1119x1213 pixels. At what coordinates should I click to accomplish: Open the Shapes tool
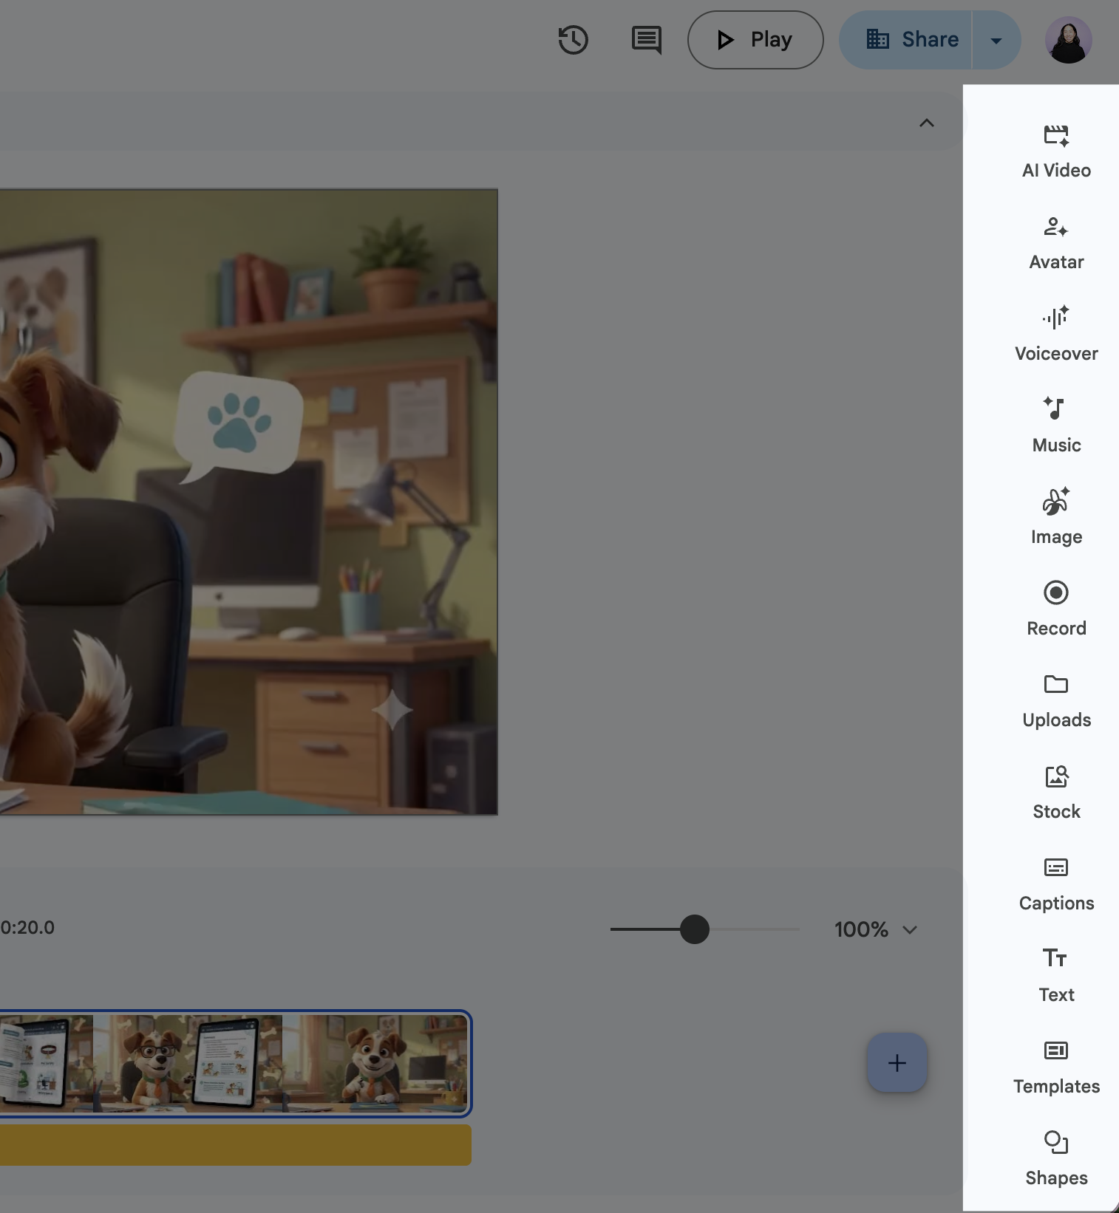point(1056,1159)
